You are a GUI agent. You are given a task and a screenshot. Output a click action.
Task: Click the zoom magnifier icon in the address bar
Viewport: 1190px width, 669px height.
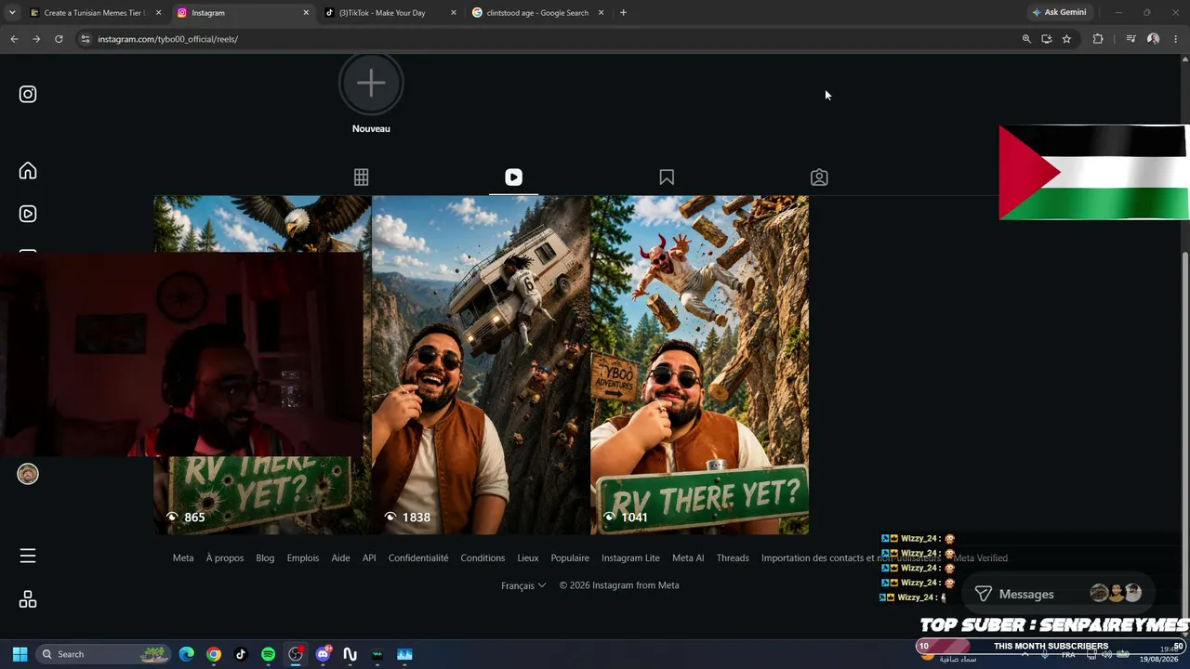pos(1026,39)
